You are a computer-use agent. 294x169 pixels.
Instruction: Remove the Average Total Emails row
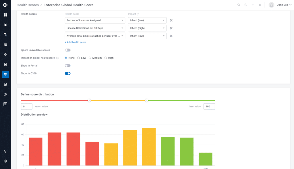[171, 36]
